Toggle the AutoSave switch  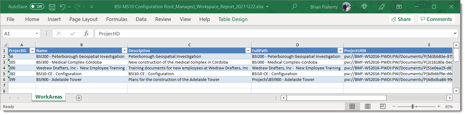pyautogui.click(x=37, y=6)
